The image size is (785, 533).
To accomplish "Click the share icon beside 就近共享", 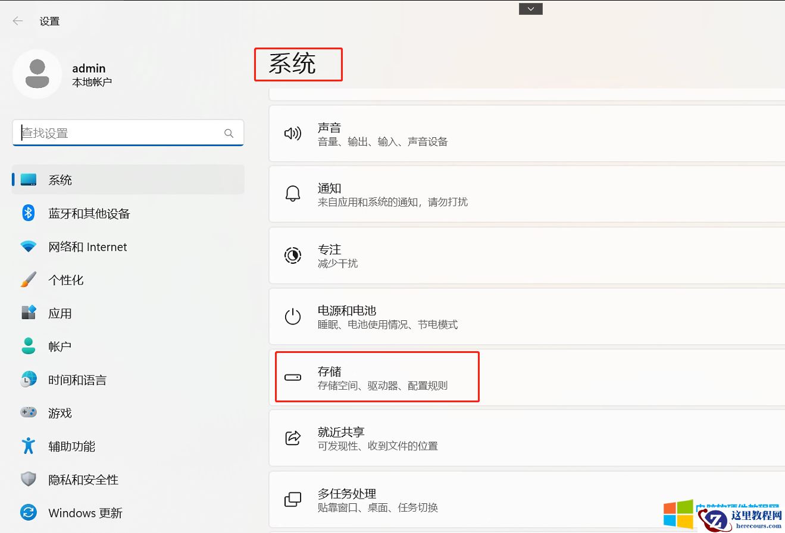I will 293,438.
